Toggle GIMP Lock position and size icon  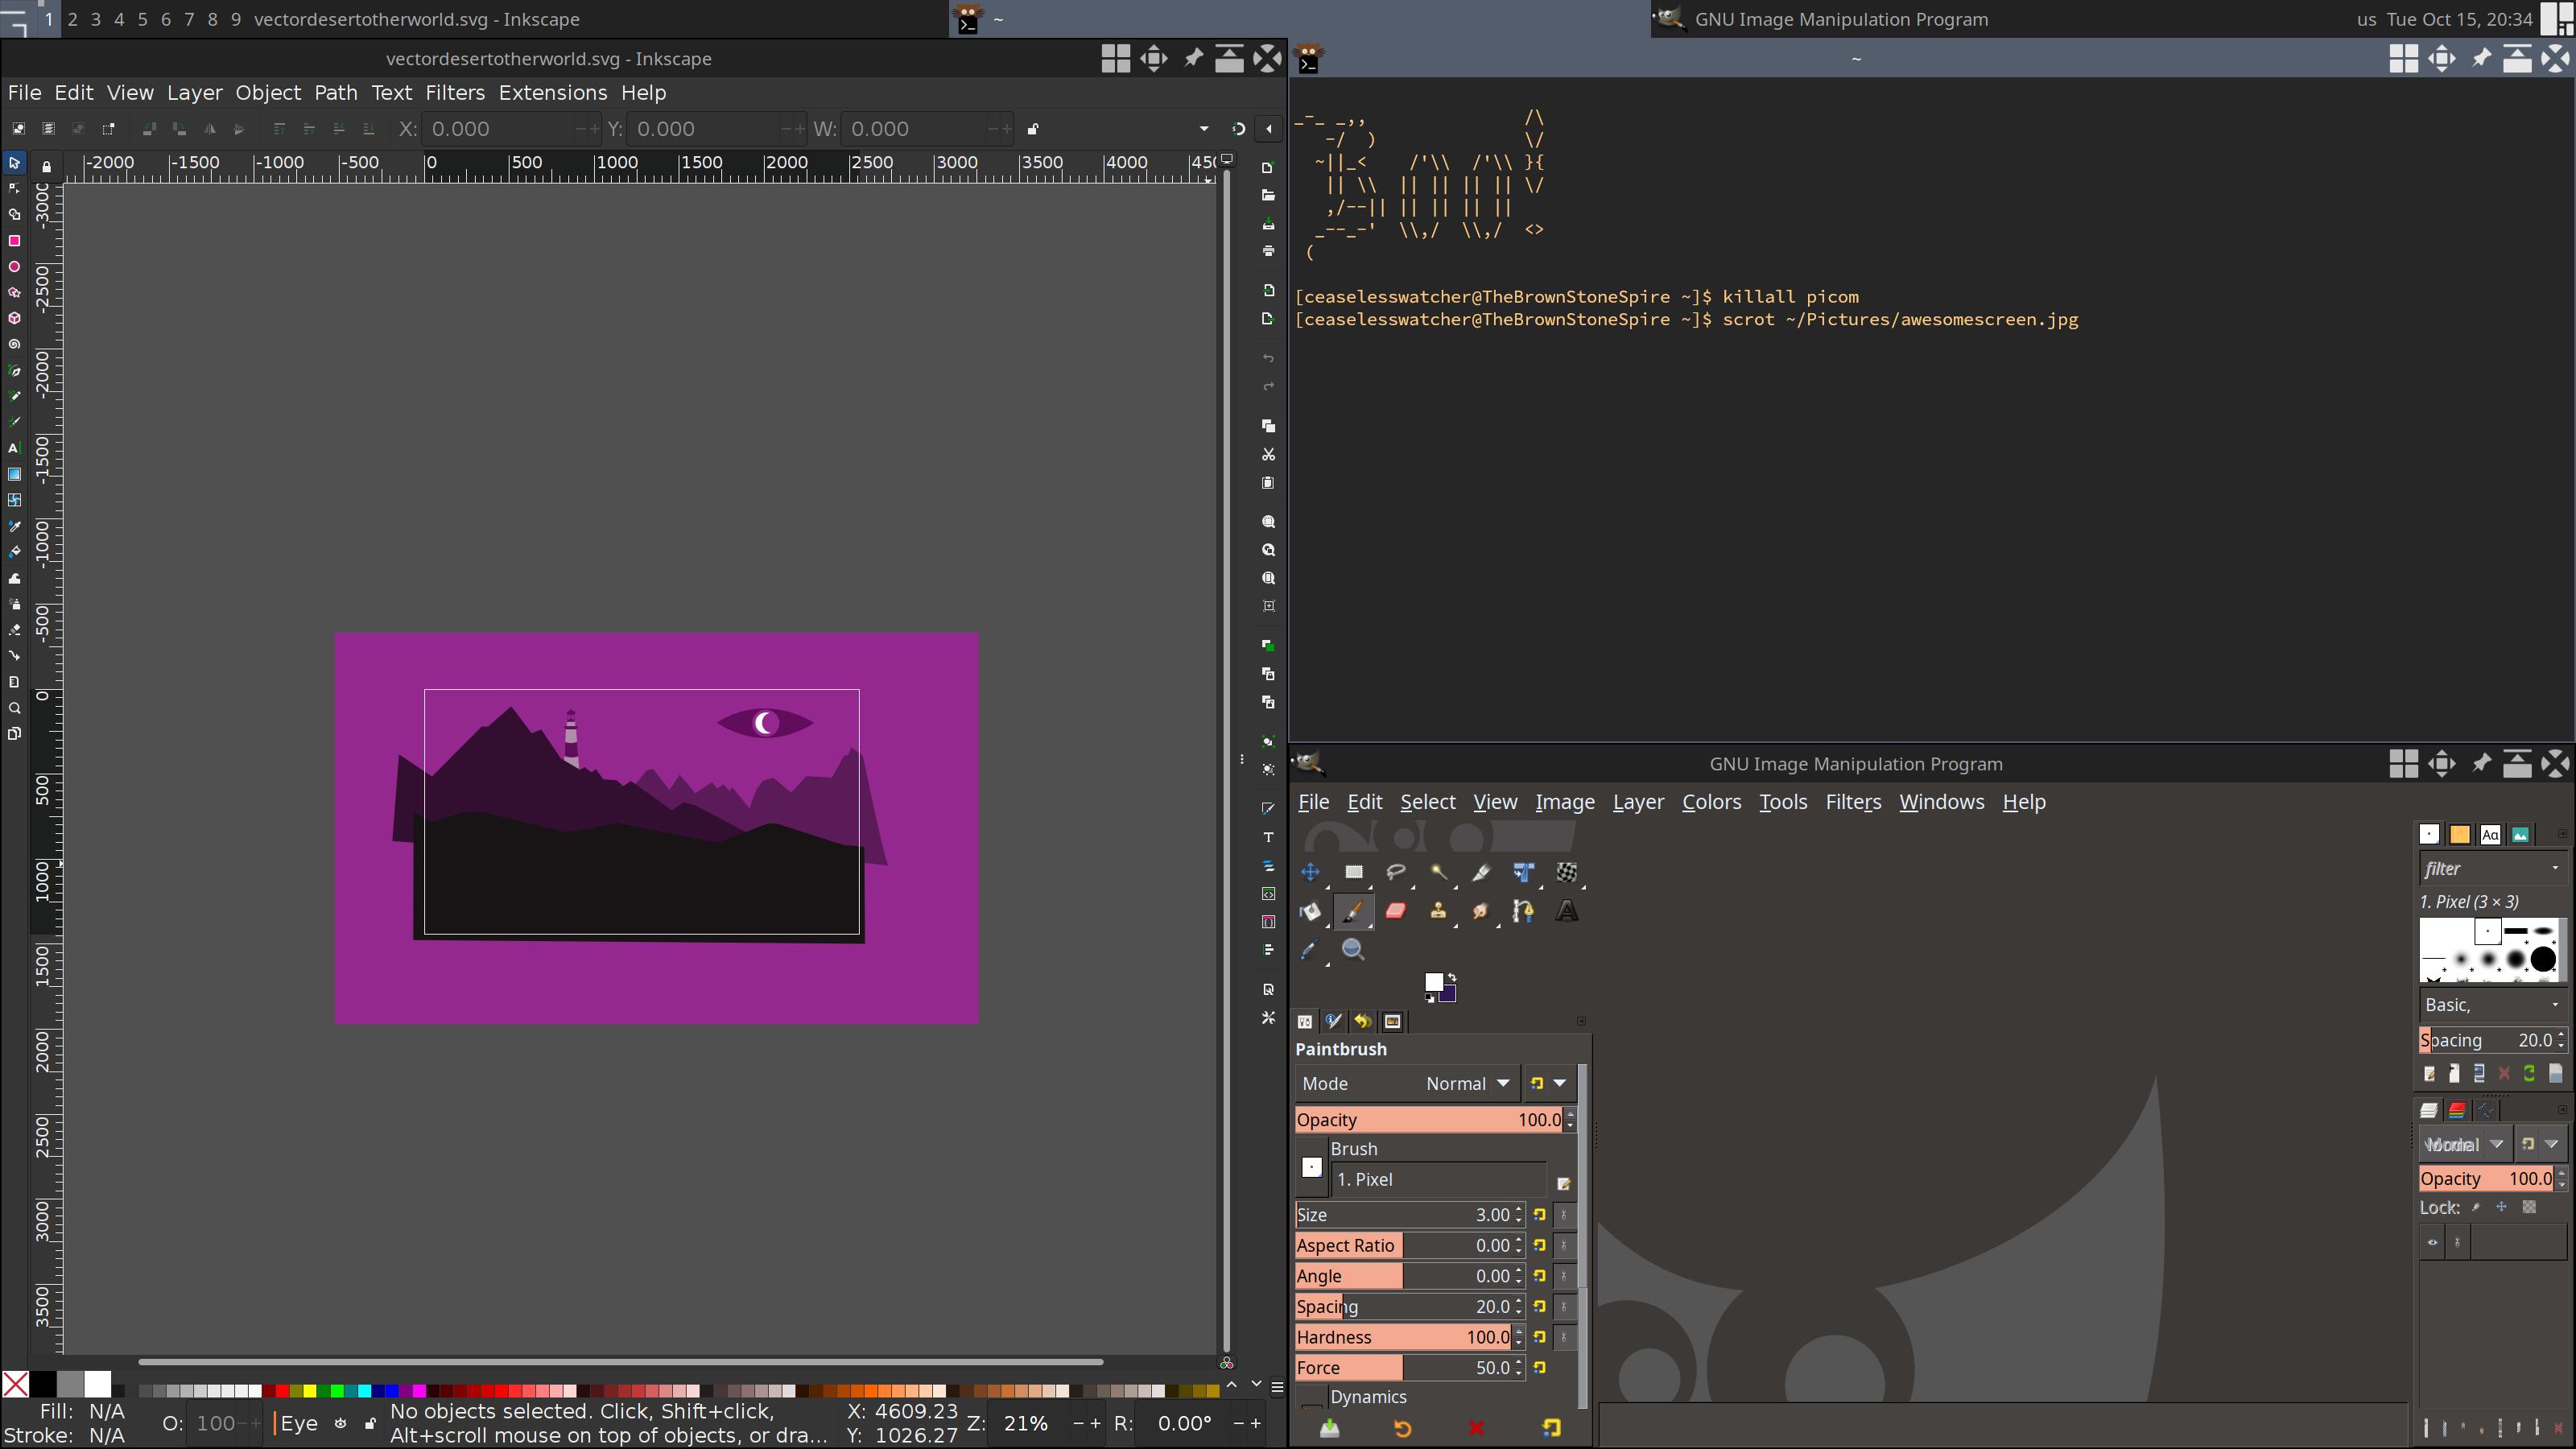(2502, 1207)
